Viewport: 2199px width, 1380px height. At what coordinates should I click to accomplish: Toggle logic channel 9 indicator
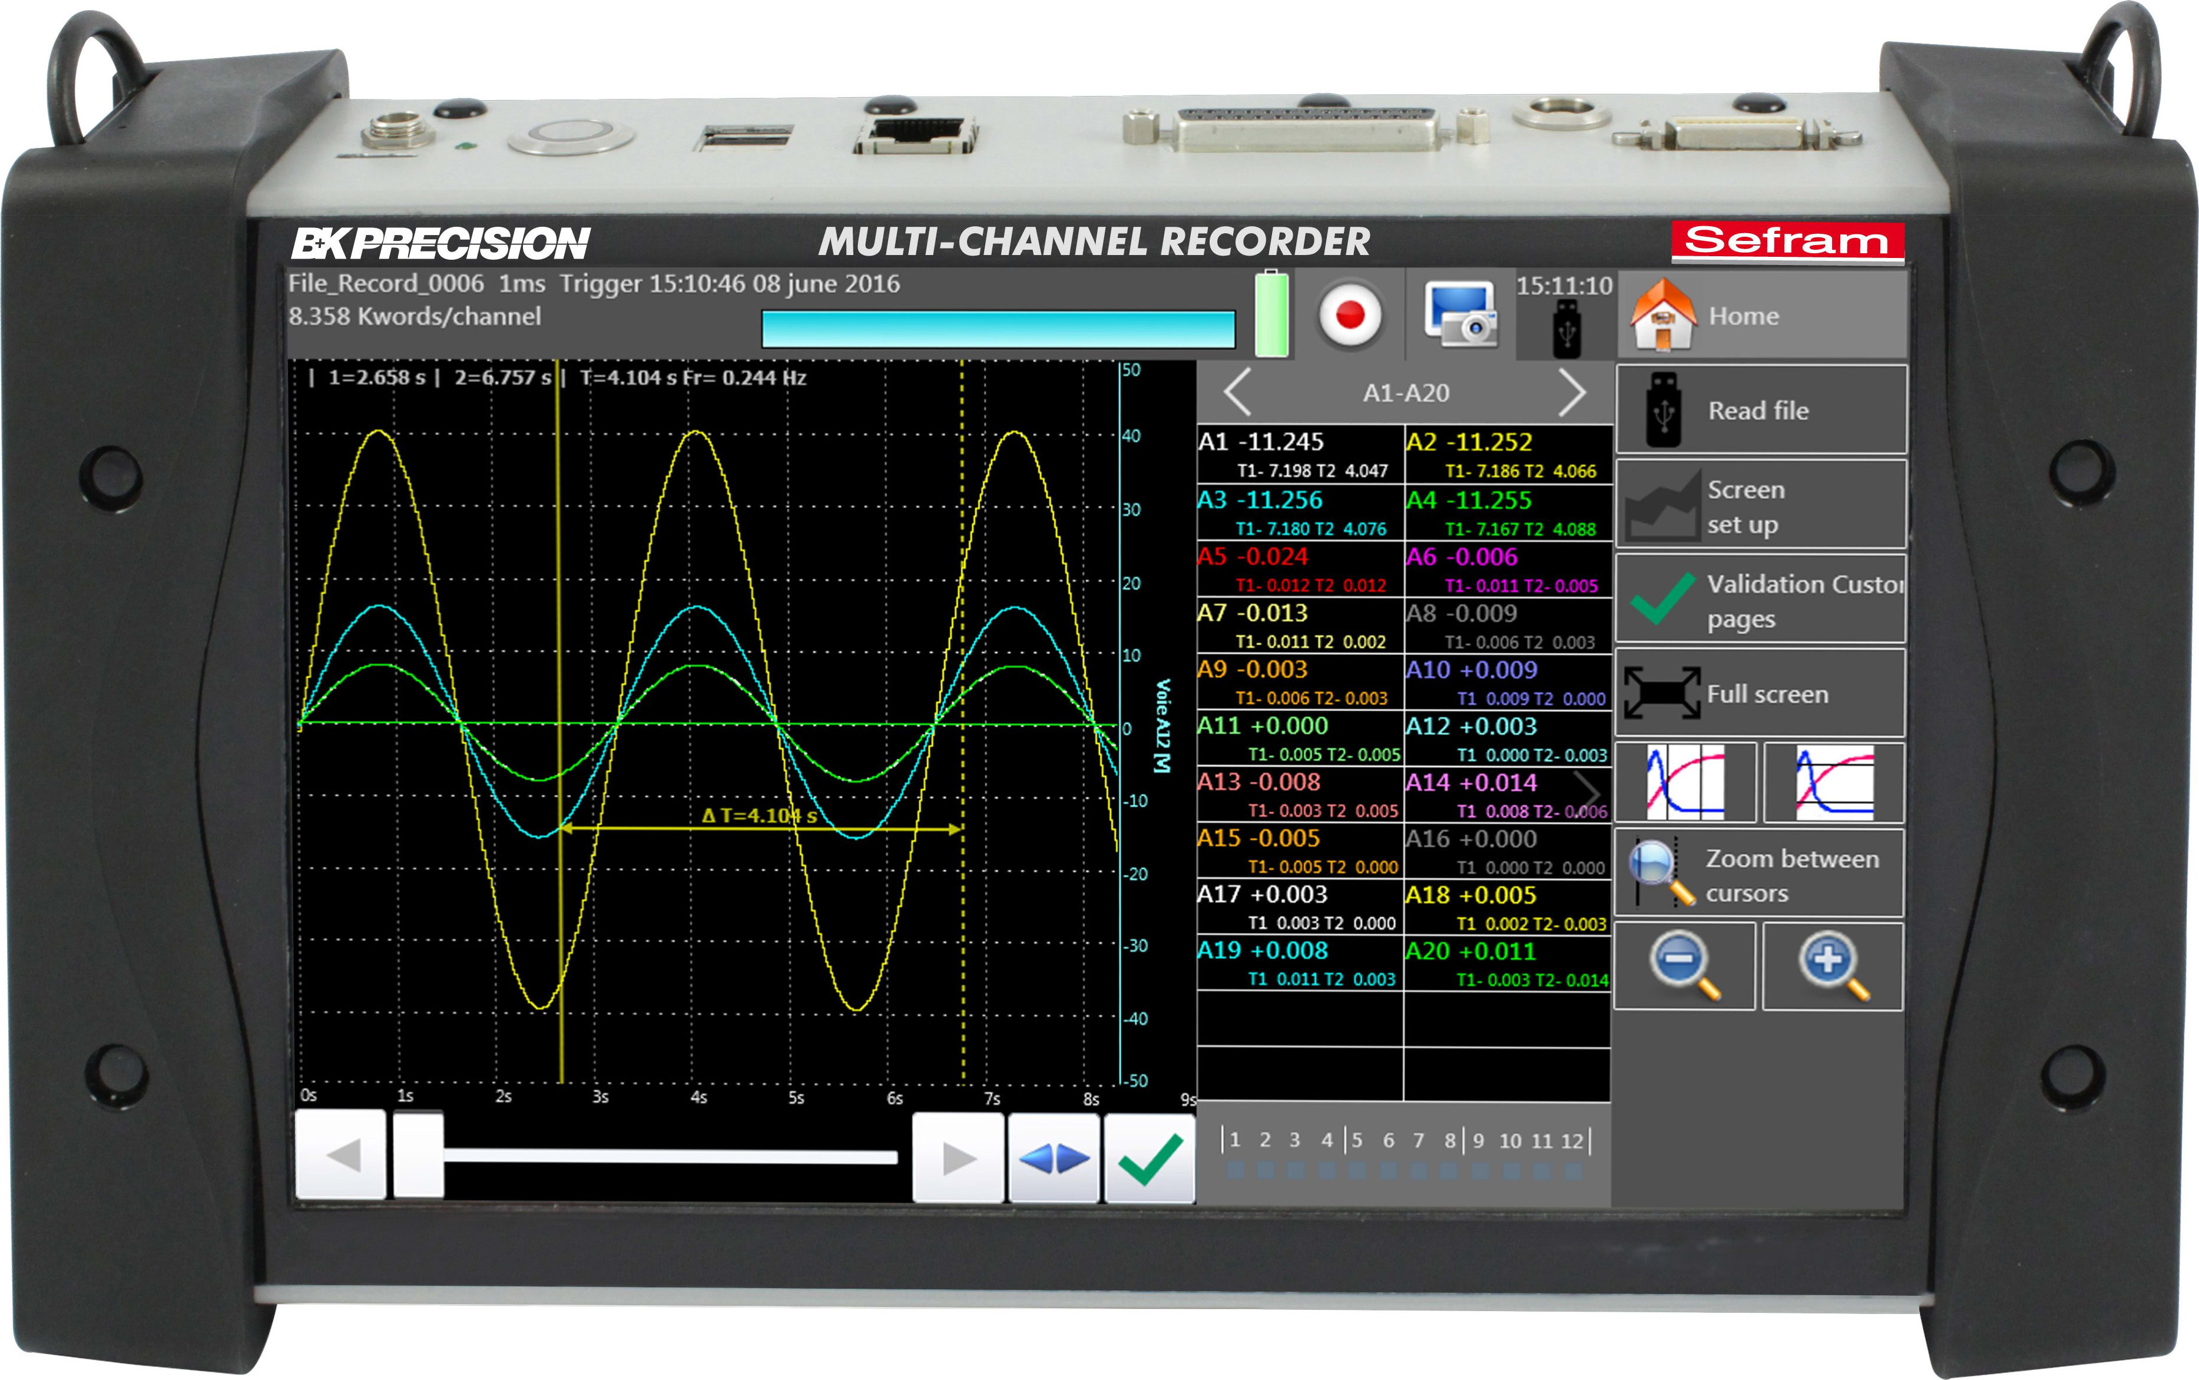click(1480, 1170)
